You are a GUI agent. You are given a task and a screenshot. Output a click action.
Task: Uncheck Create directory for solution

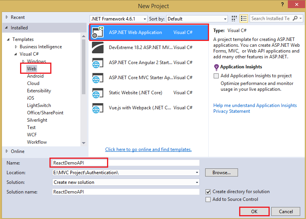[x=208, y=192]
